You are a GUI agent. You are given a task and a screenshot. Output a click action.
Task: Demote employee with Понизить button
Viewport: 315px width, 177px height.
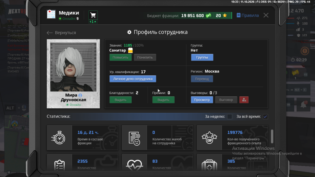pos(145,57)
